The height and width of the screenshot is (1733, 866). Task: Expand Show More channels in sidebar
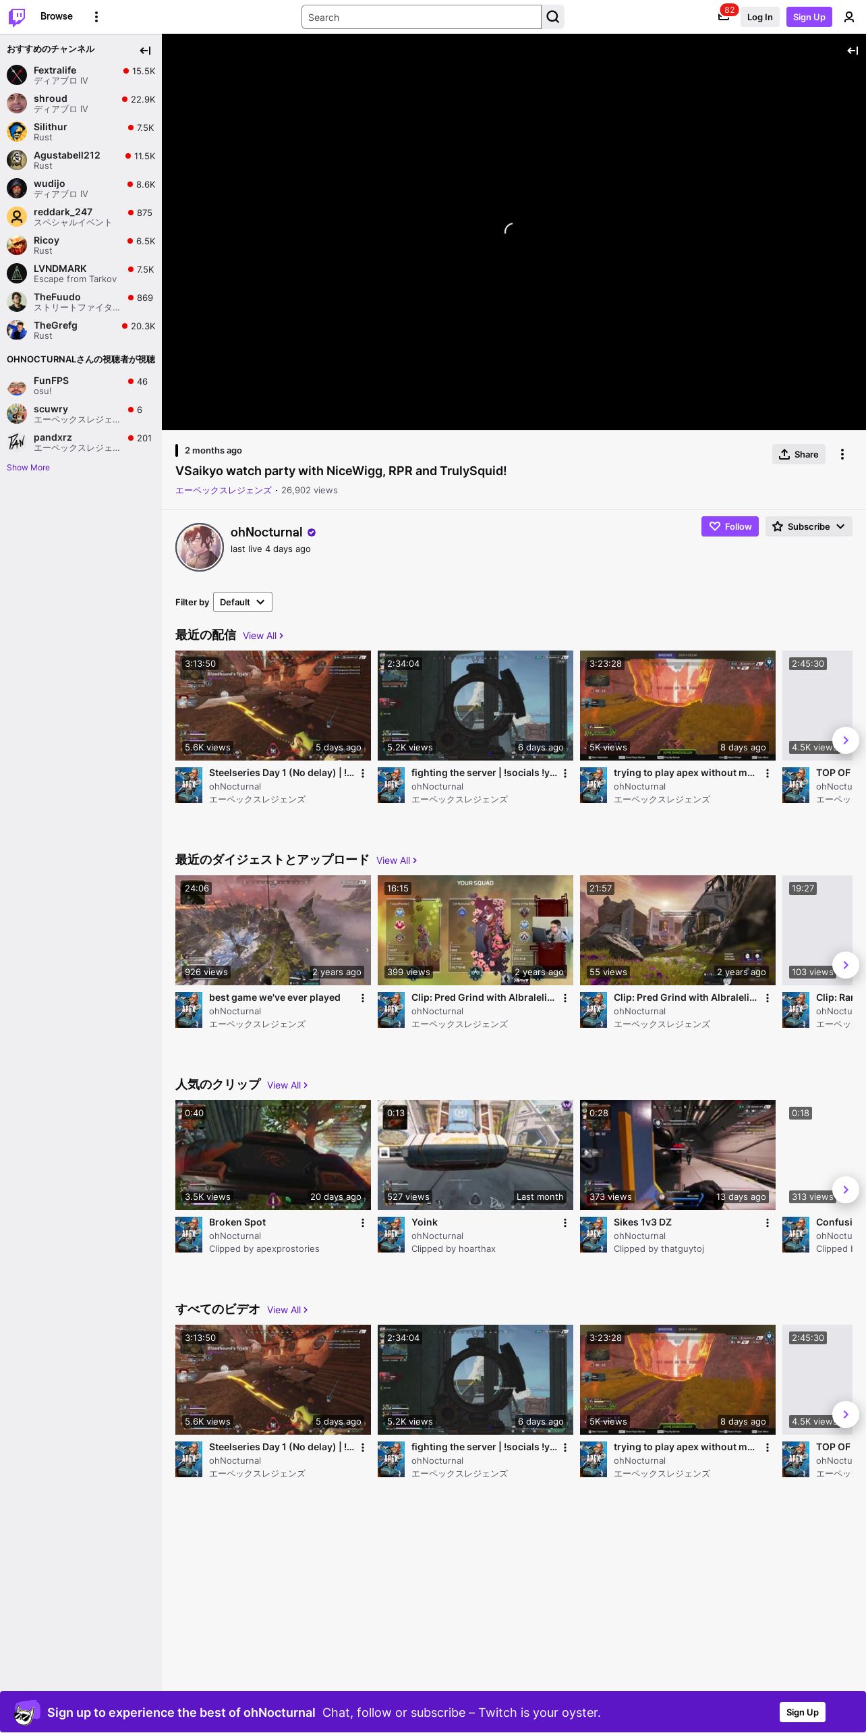pos(28,468)
